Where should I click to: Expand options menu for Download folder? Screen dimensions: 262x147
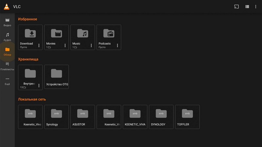point(39,45)
